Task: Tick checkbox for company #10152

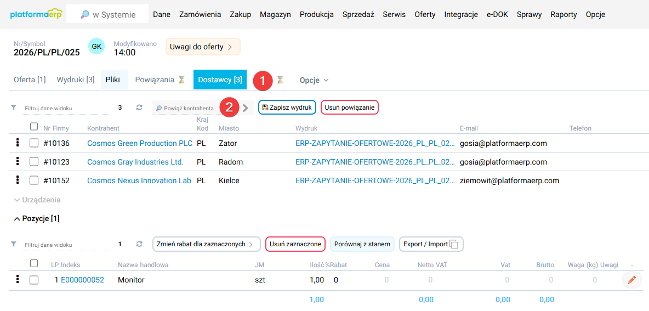Action: pos(34,180)
